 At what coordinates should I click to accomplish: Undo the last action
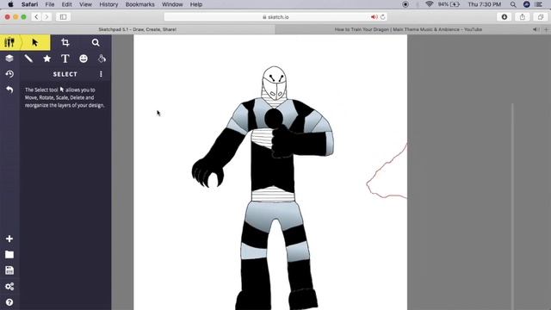9,90
